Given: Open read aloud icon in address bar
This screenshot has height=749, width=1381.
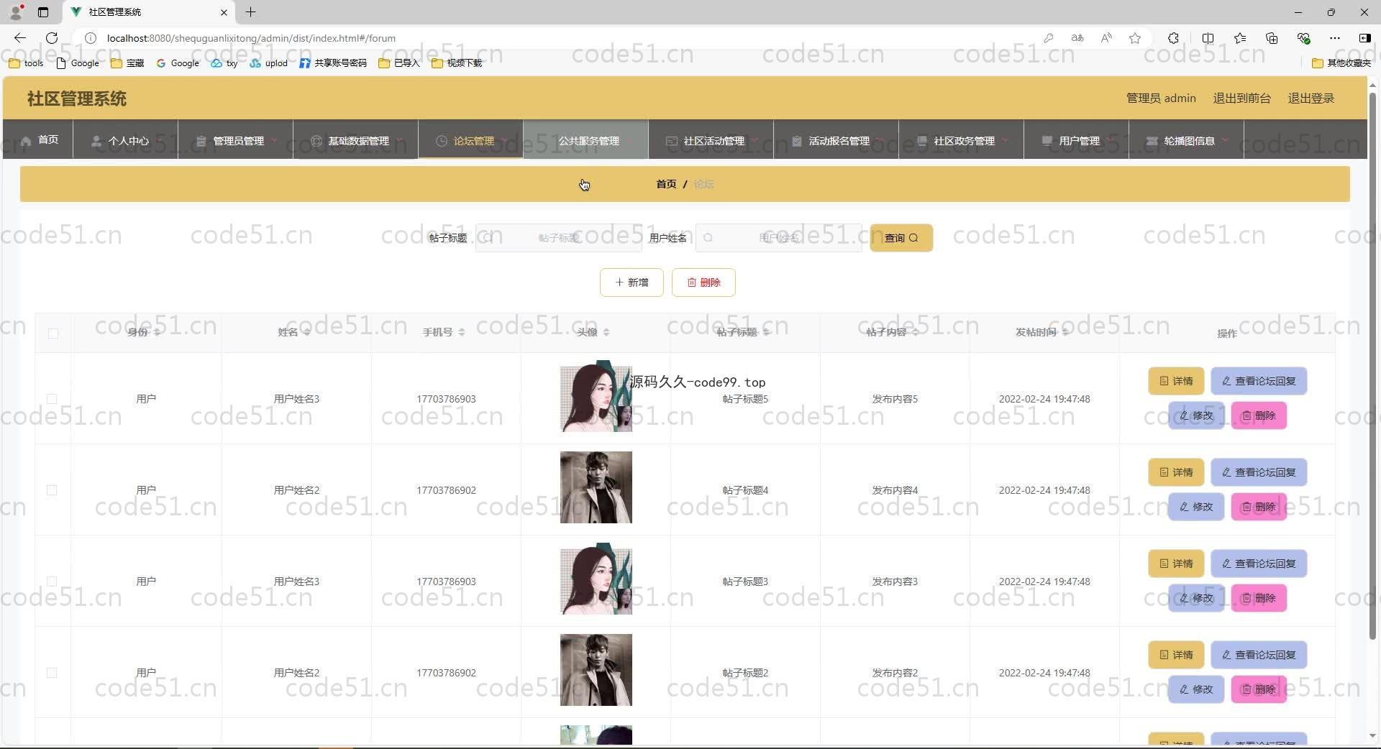Looking at the screenshot, I should [x=1106, y=38].
